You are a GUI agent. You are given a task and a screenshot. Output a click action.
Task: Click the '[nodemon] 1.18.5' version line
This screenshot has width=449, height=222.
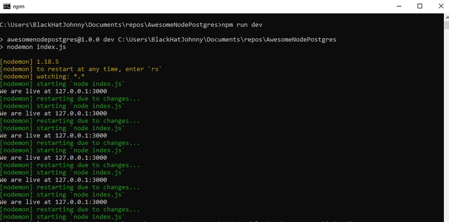point(29,62)
